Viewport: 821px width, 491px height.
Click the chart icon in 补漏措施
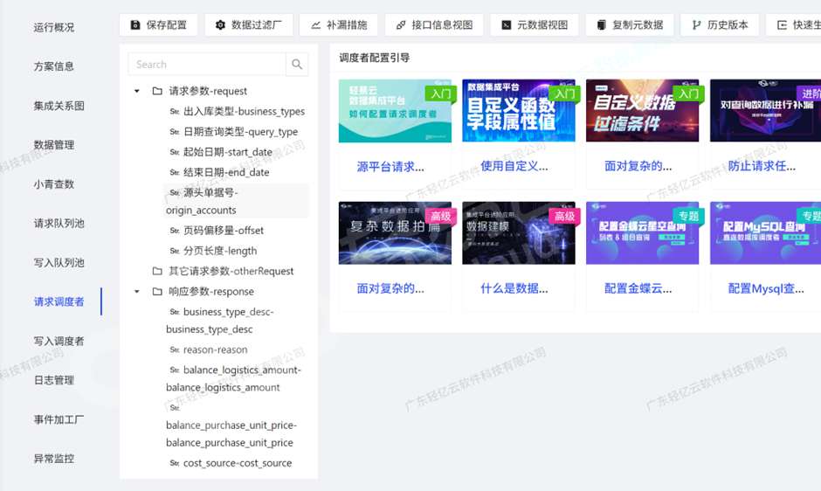(x=315, y=25)
